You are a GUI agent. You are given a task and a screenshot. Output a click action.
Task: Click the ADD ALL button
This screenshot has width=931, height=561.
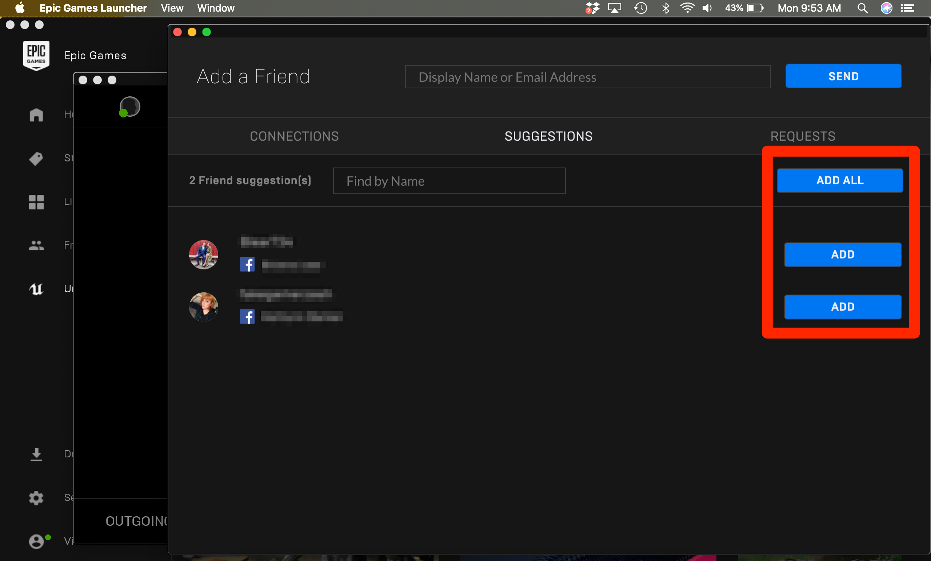(840, 181)
